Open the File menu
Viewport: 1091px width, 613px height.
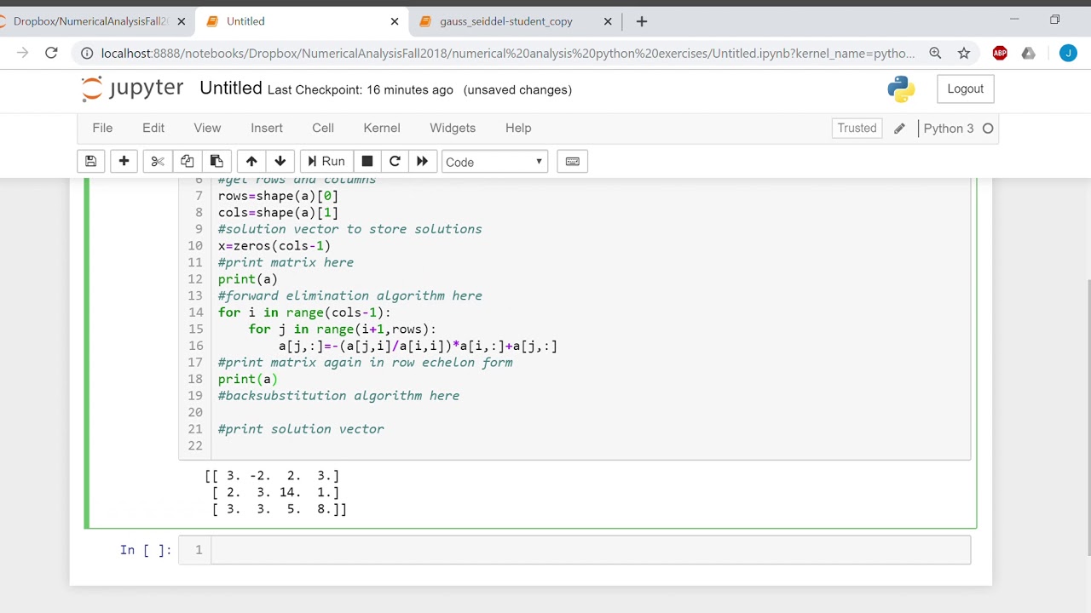point(102,128)
